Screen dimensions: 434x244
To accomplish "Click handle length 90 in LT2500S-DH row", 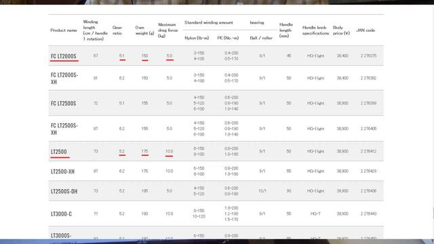I will [289, 191].
